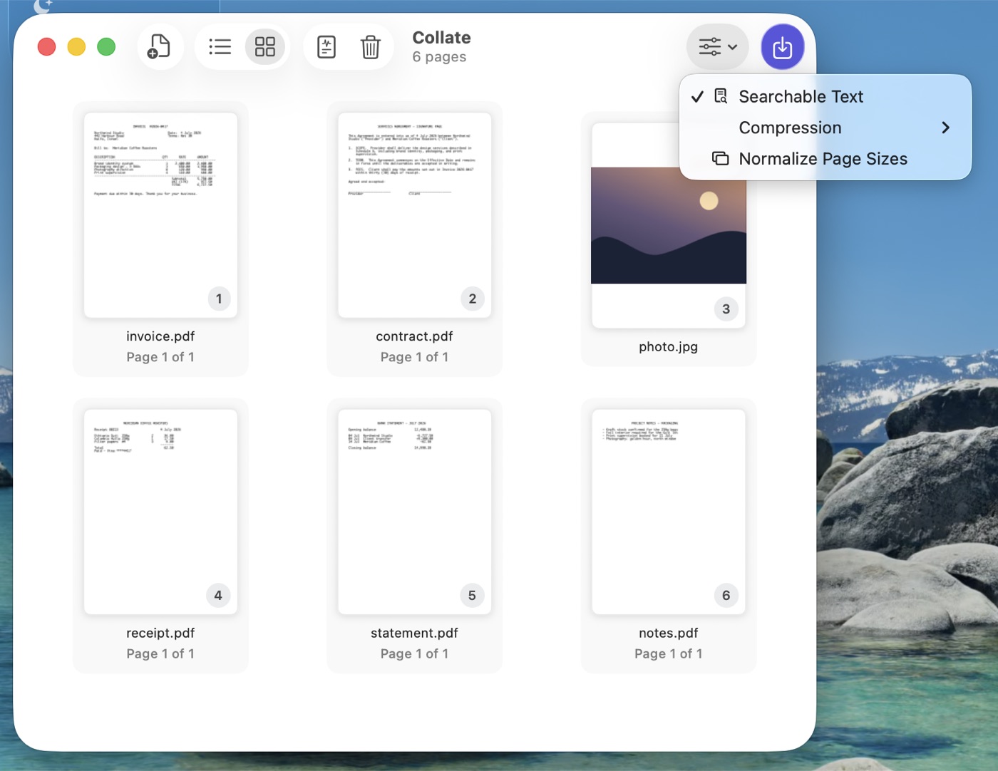
Task: Click the receipt.pdf file name
Action: point(160,633)
